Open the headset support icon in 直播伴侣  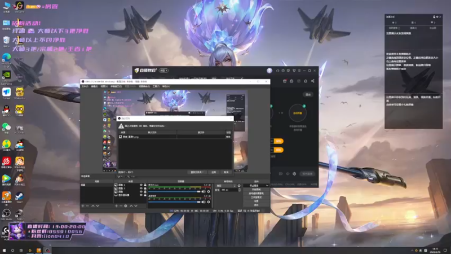point(277,71)
